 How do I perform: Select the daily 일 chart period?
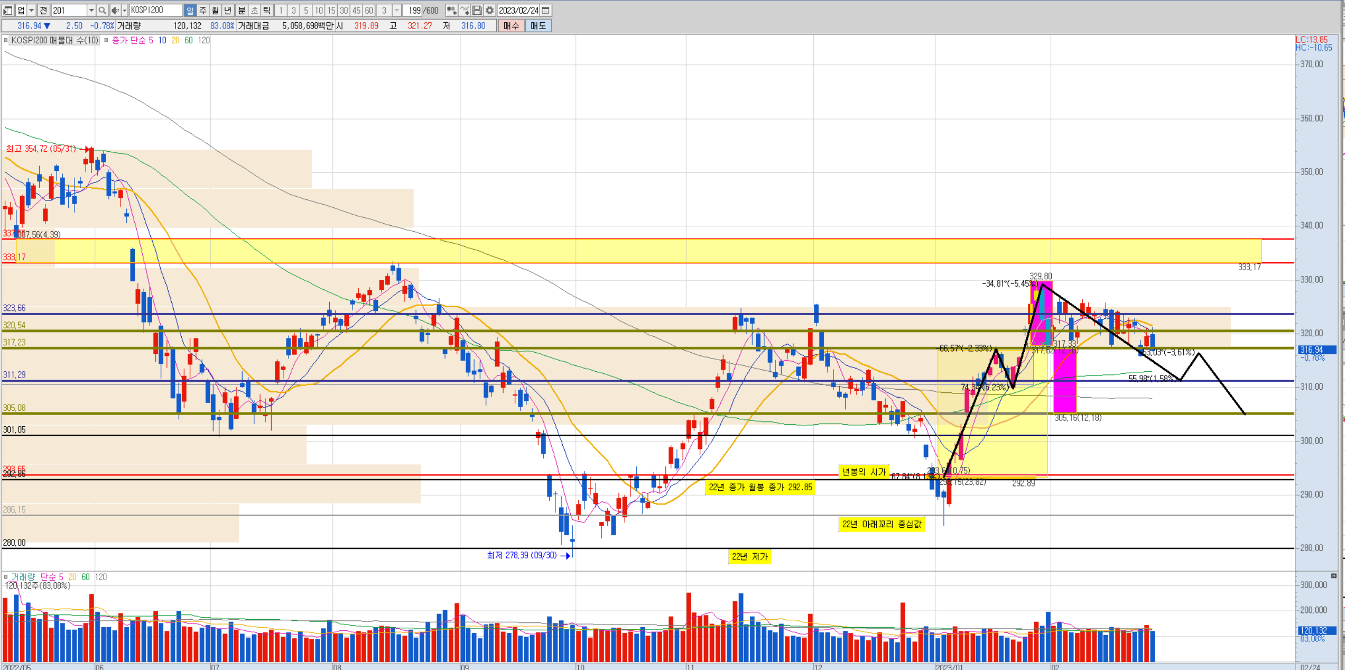[190, 10]
